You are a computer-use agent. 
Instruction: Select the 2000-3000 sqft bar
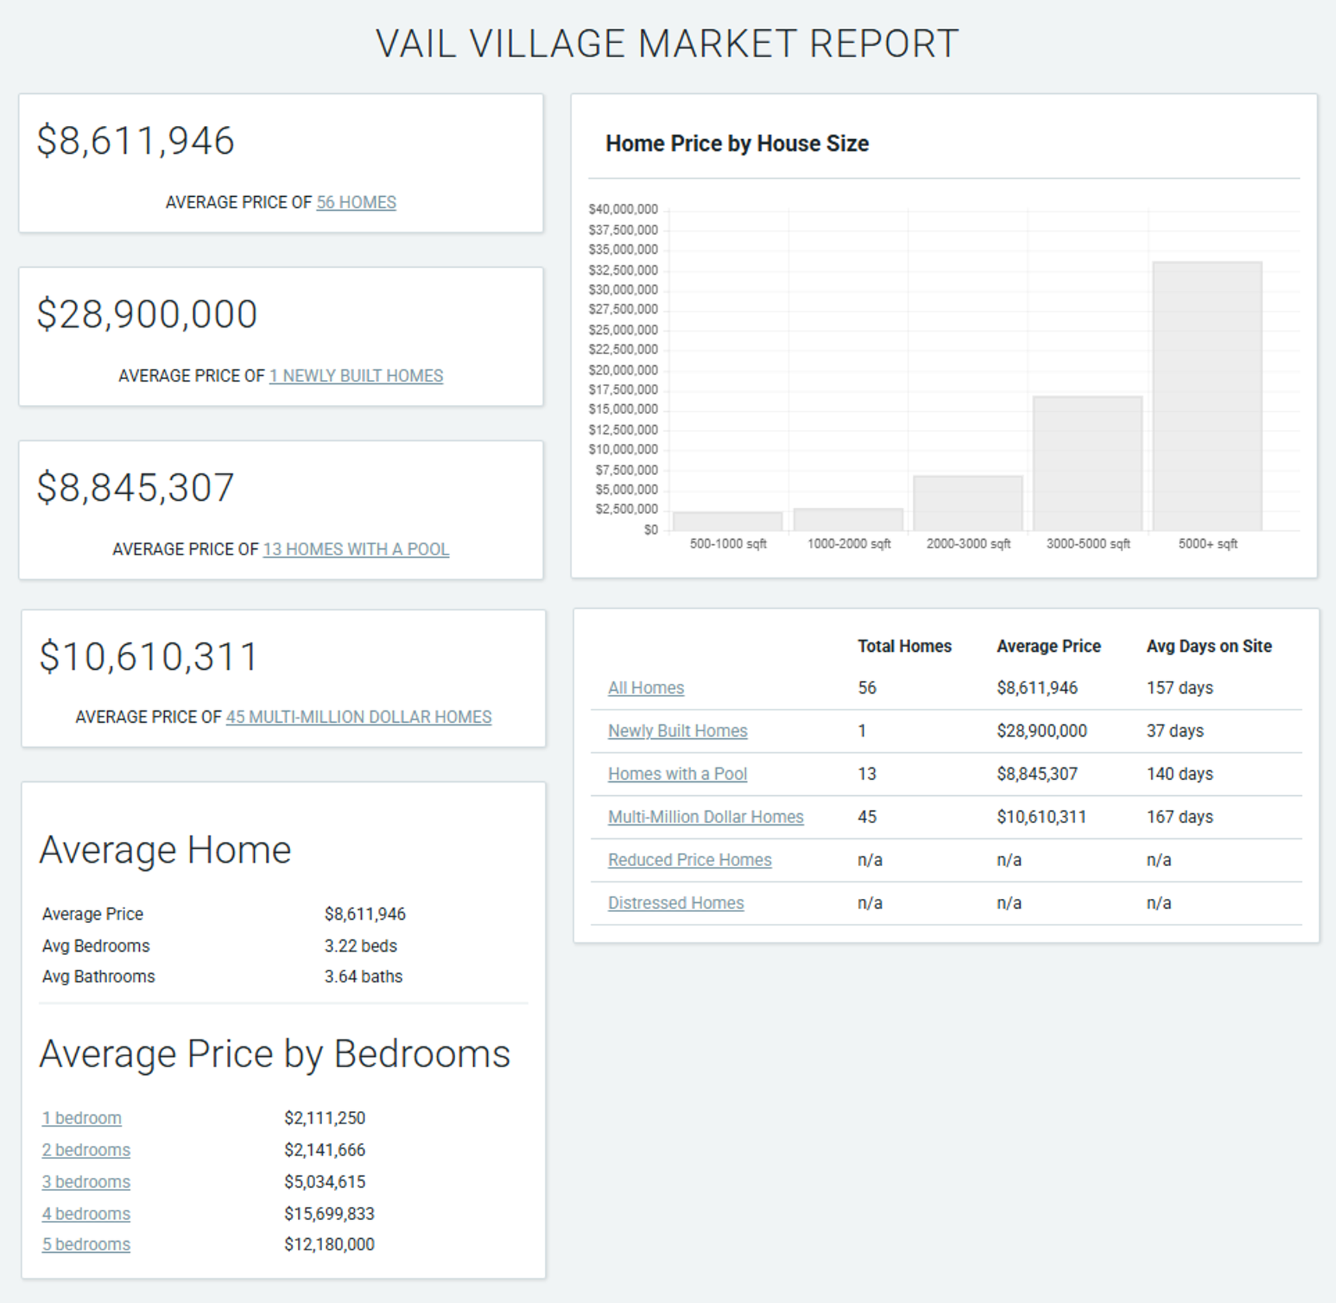coord(968,504)
